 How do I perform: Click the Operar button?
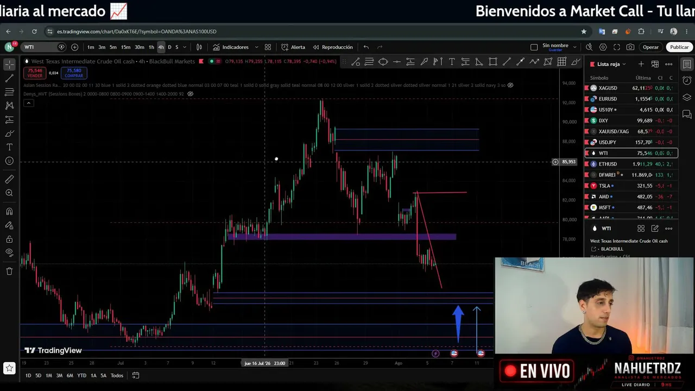(650, 47)
